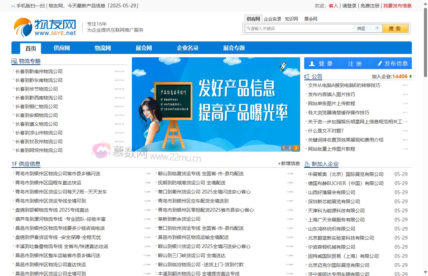The height and width of the screenshot is (276, 428).
Task: Open the 供应 category dropdown in the search bar
Action: [x=377, y=28]
